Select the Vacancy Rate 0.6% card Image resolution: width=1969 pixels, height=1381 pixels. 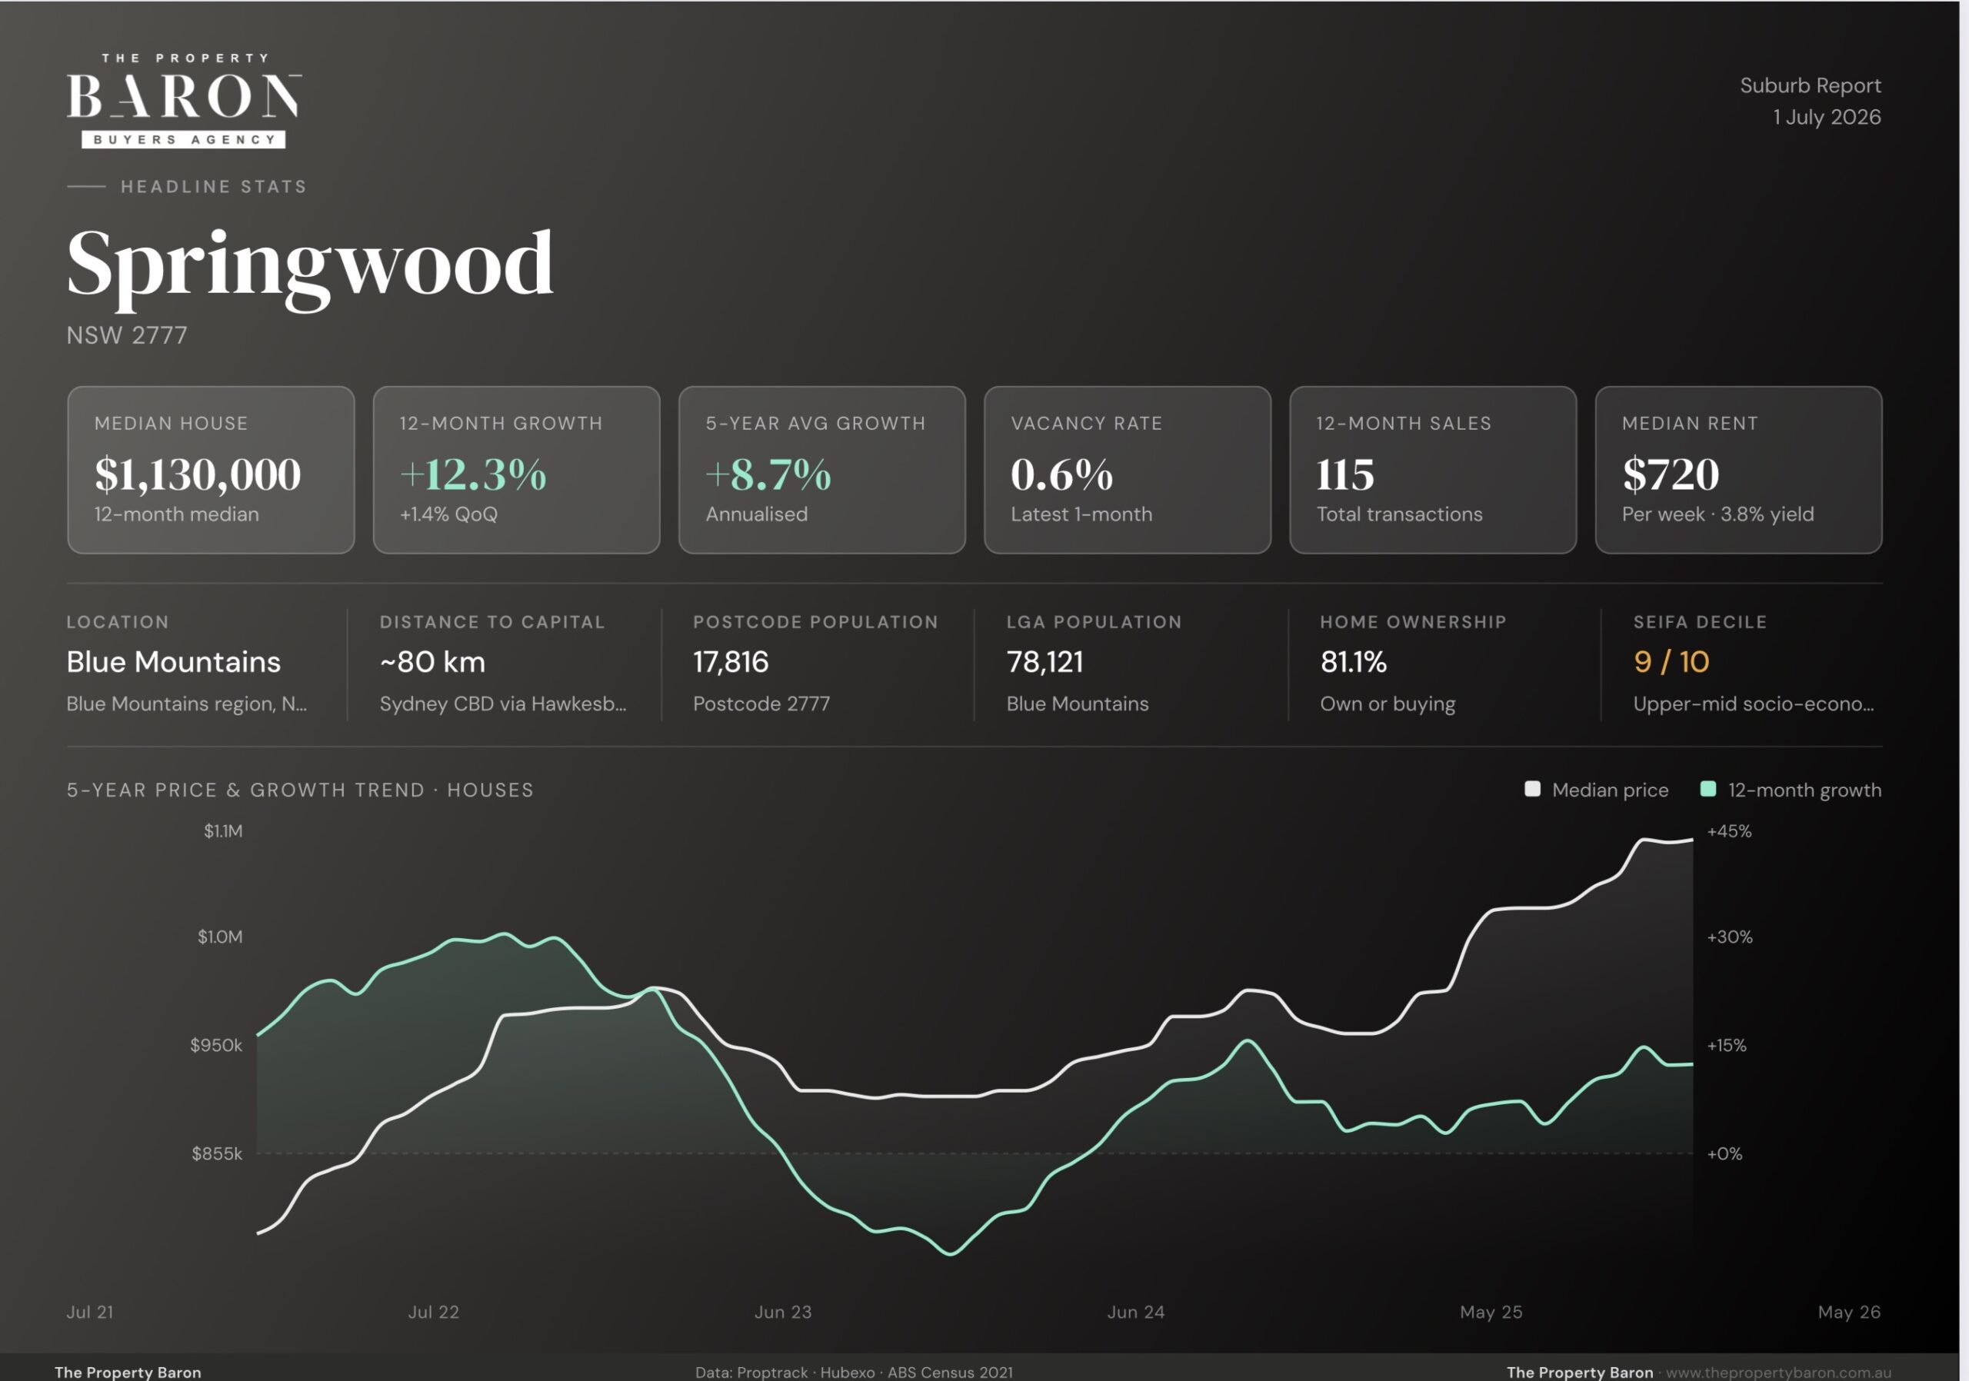(x=1127, y=470)
